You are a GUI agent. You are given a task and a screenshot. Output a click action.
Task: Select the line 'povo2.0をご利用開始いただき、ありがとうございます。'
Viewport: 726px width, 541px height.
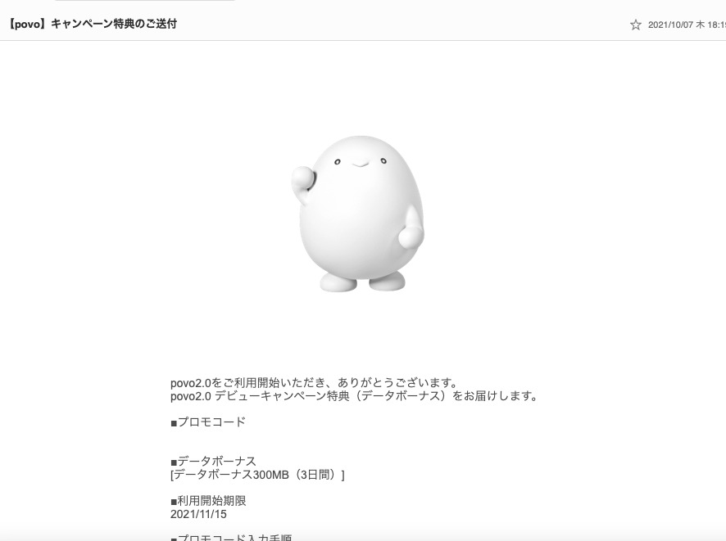[315, 383]
